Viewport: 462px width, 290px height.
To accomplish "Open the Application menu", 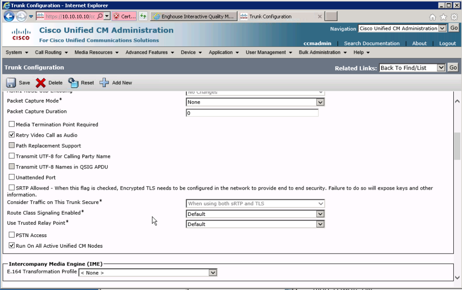I will [x=223, y=52].
